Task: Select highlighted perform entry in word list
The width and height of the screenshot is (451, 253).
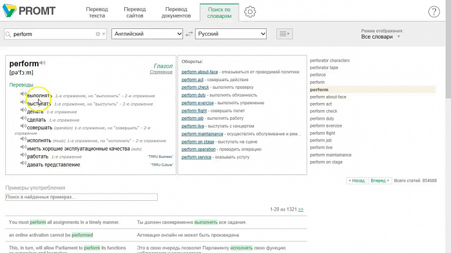Action: tap(372, 89)
